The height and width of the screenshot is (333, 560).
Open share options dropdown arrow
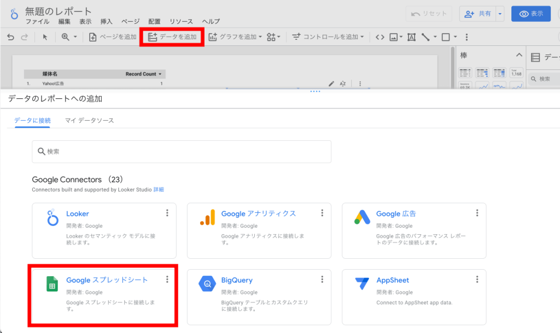coord(500,14)
